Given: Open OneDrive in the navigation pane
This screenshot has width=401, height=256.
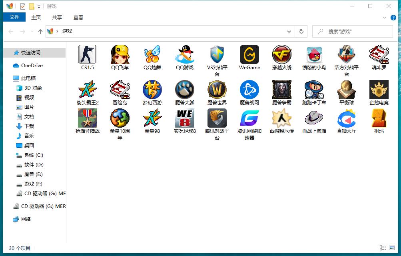Looking at the screenshot, I should [x=32, y=66].
